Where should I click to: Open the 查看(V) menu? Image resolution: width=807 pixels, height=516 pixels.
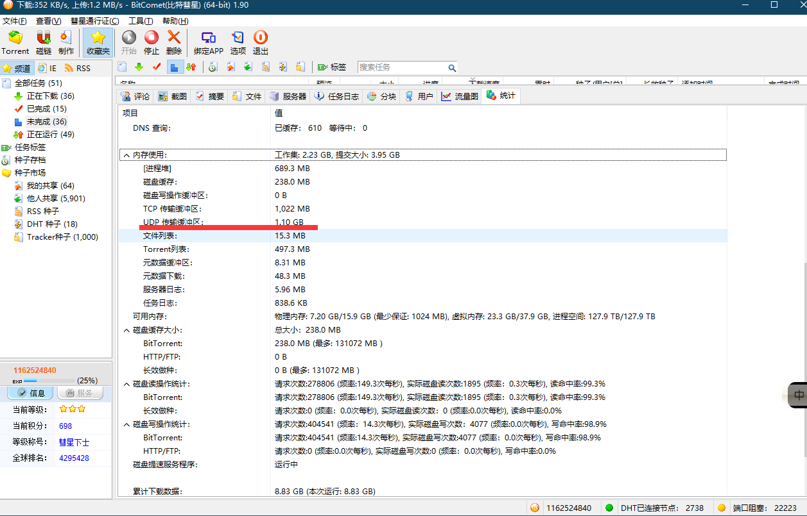pos(49,21)
